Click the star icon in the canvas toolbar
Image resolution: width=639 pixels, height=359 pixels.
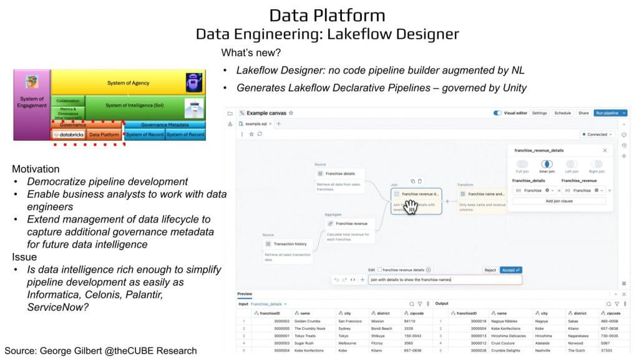tap(251, 134)
